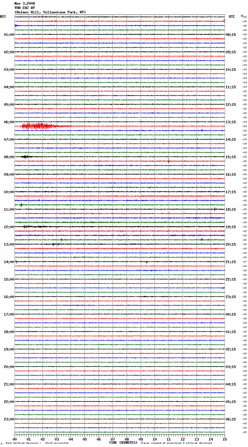This screenshot has height=447, width=248.
Task: Click the "UTC" time zone label
Action: pos(232,17)
